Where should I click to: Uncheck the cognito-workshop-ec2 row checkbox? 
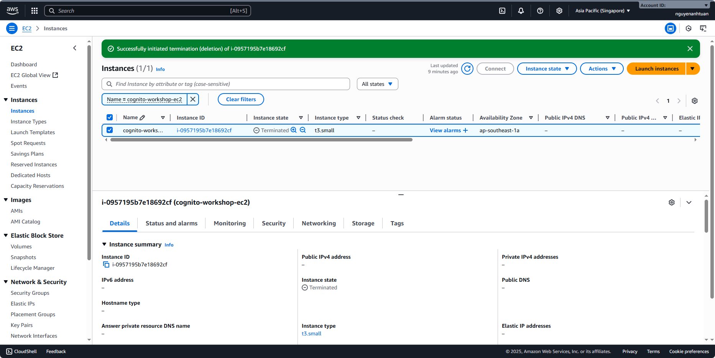click(x=110, y=130)
